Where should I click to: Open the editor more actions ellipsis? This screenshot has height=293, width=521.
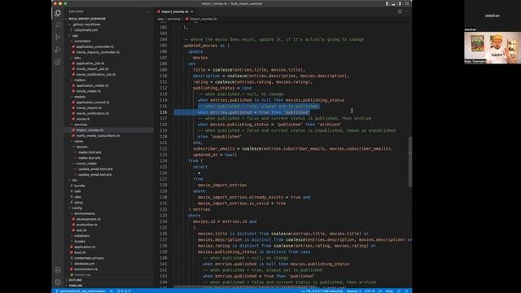pyautogui.click(x=406, y=11)
